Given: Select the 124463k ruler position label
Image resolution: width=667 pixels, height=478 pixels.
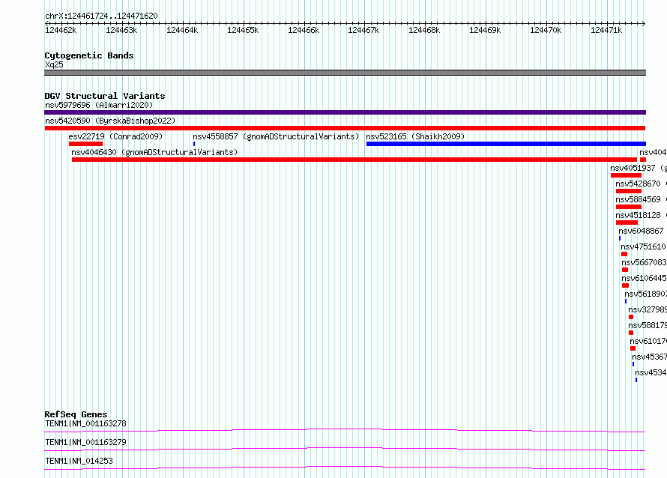Looking at the screenshot, I should (121, 30).
